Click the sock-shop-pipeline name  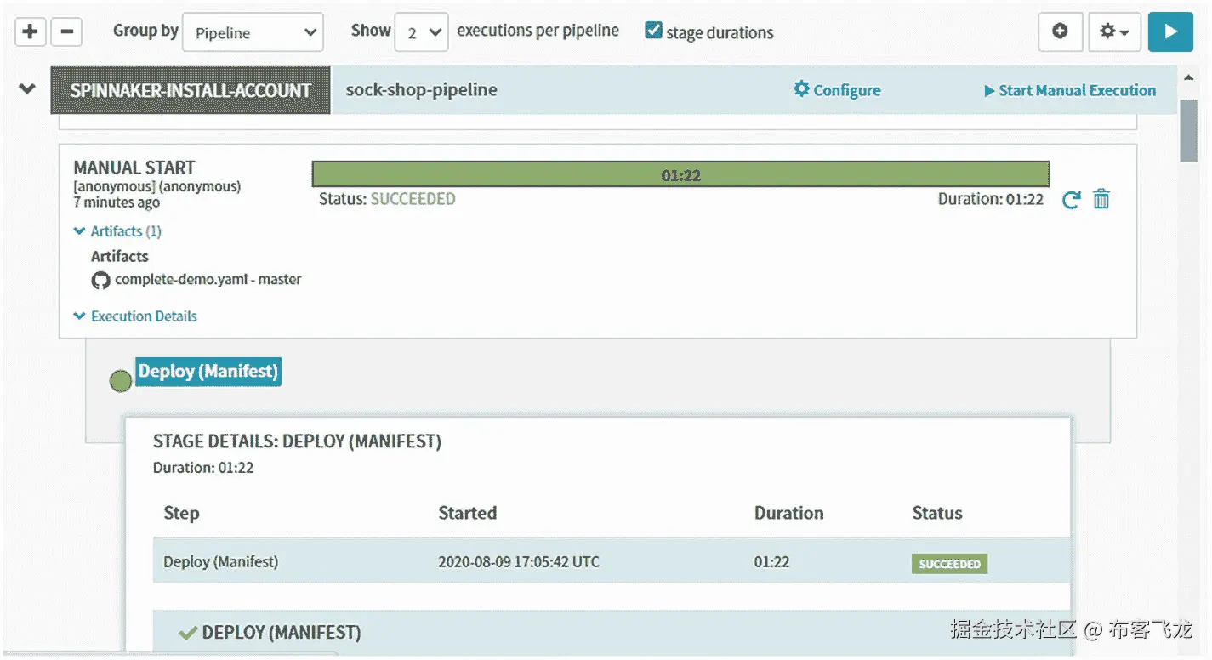[x=422, y=90]
